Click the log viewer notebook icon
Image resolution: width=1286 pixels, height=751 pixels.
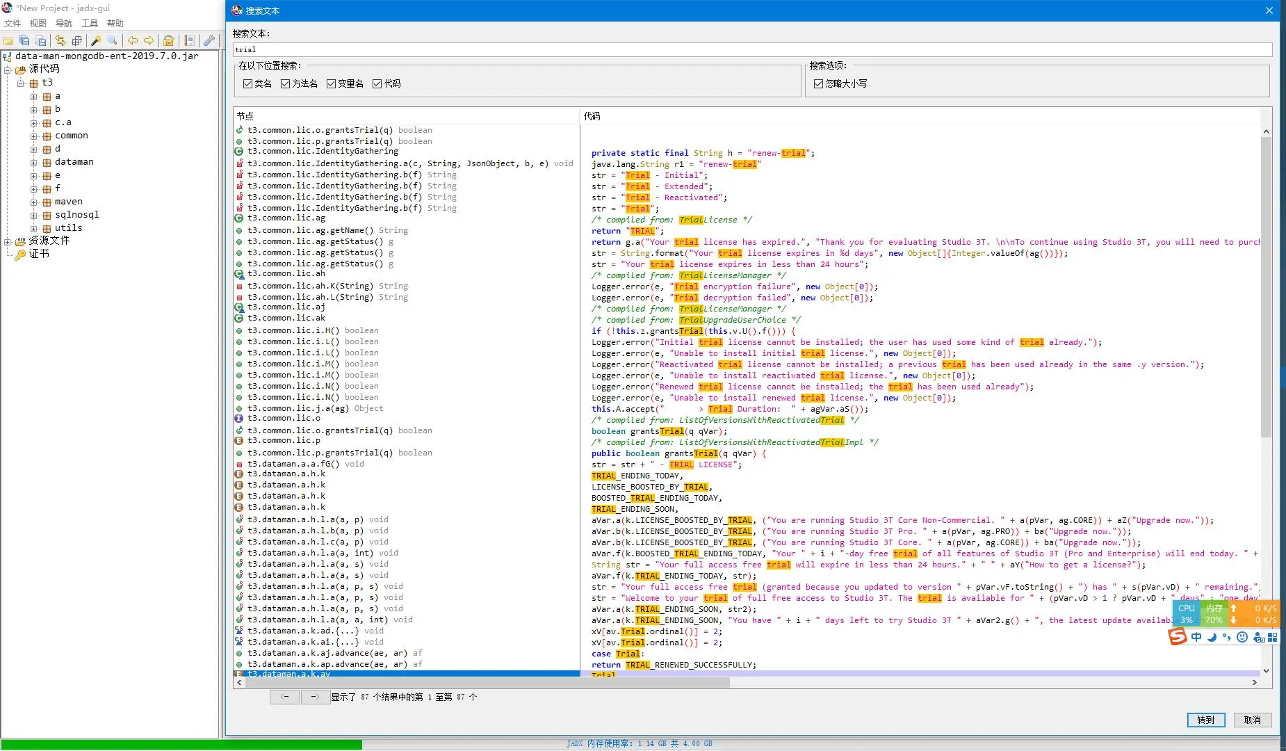click(189, 40)
